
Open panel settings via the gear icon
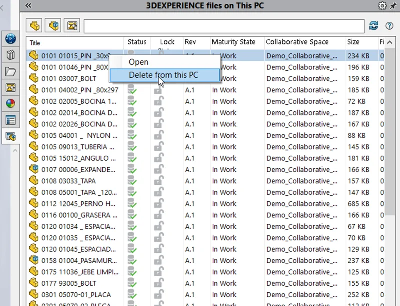[382, 5]
